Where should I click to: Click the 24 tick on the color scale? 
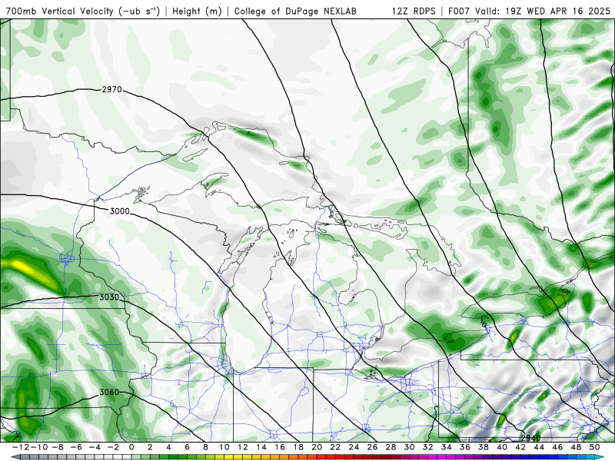click(x=354, y=447)
